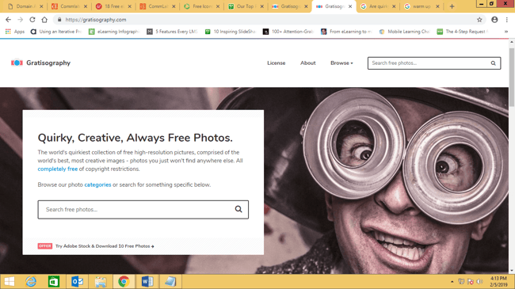Open the About page
Image resolution: width=515 pixels, height=289 pixels.
307,63
